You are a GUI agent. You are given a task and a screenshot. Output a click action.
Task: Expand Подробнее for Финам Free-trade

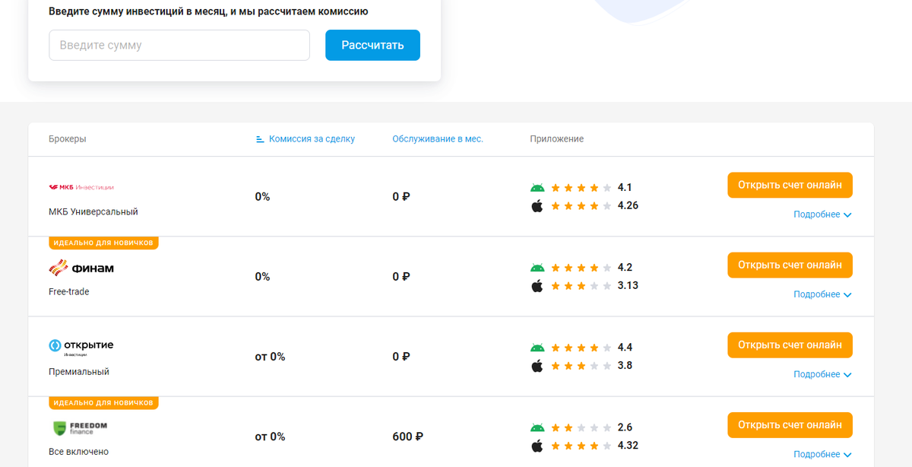822,294
